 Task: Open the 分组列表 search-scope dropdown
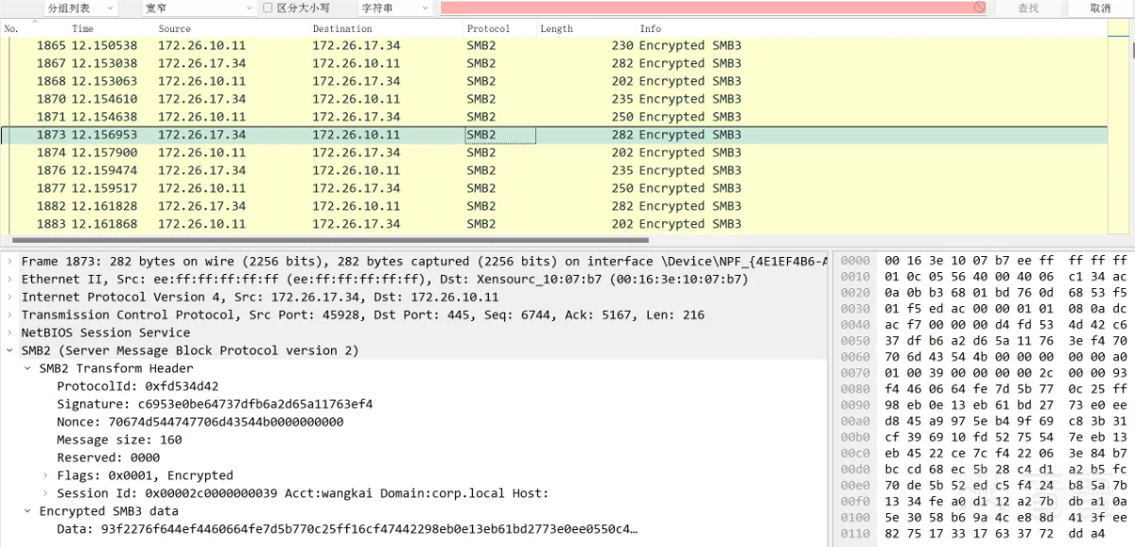[80, 9]
